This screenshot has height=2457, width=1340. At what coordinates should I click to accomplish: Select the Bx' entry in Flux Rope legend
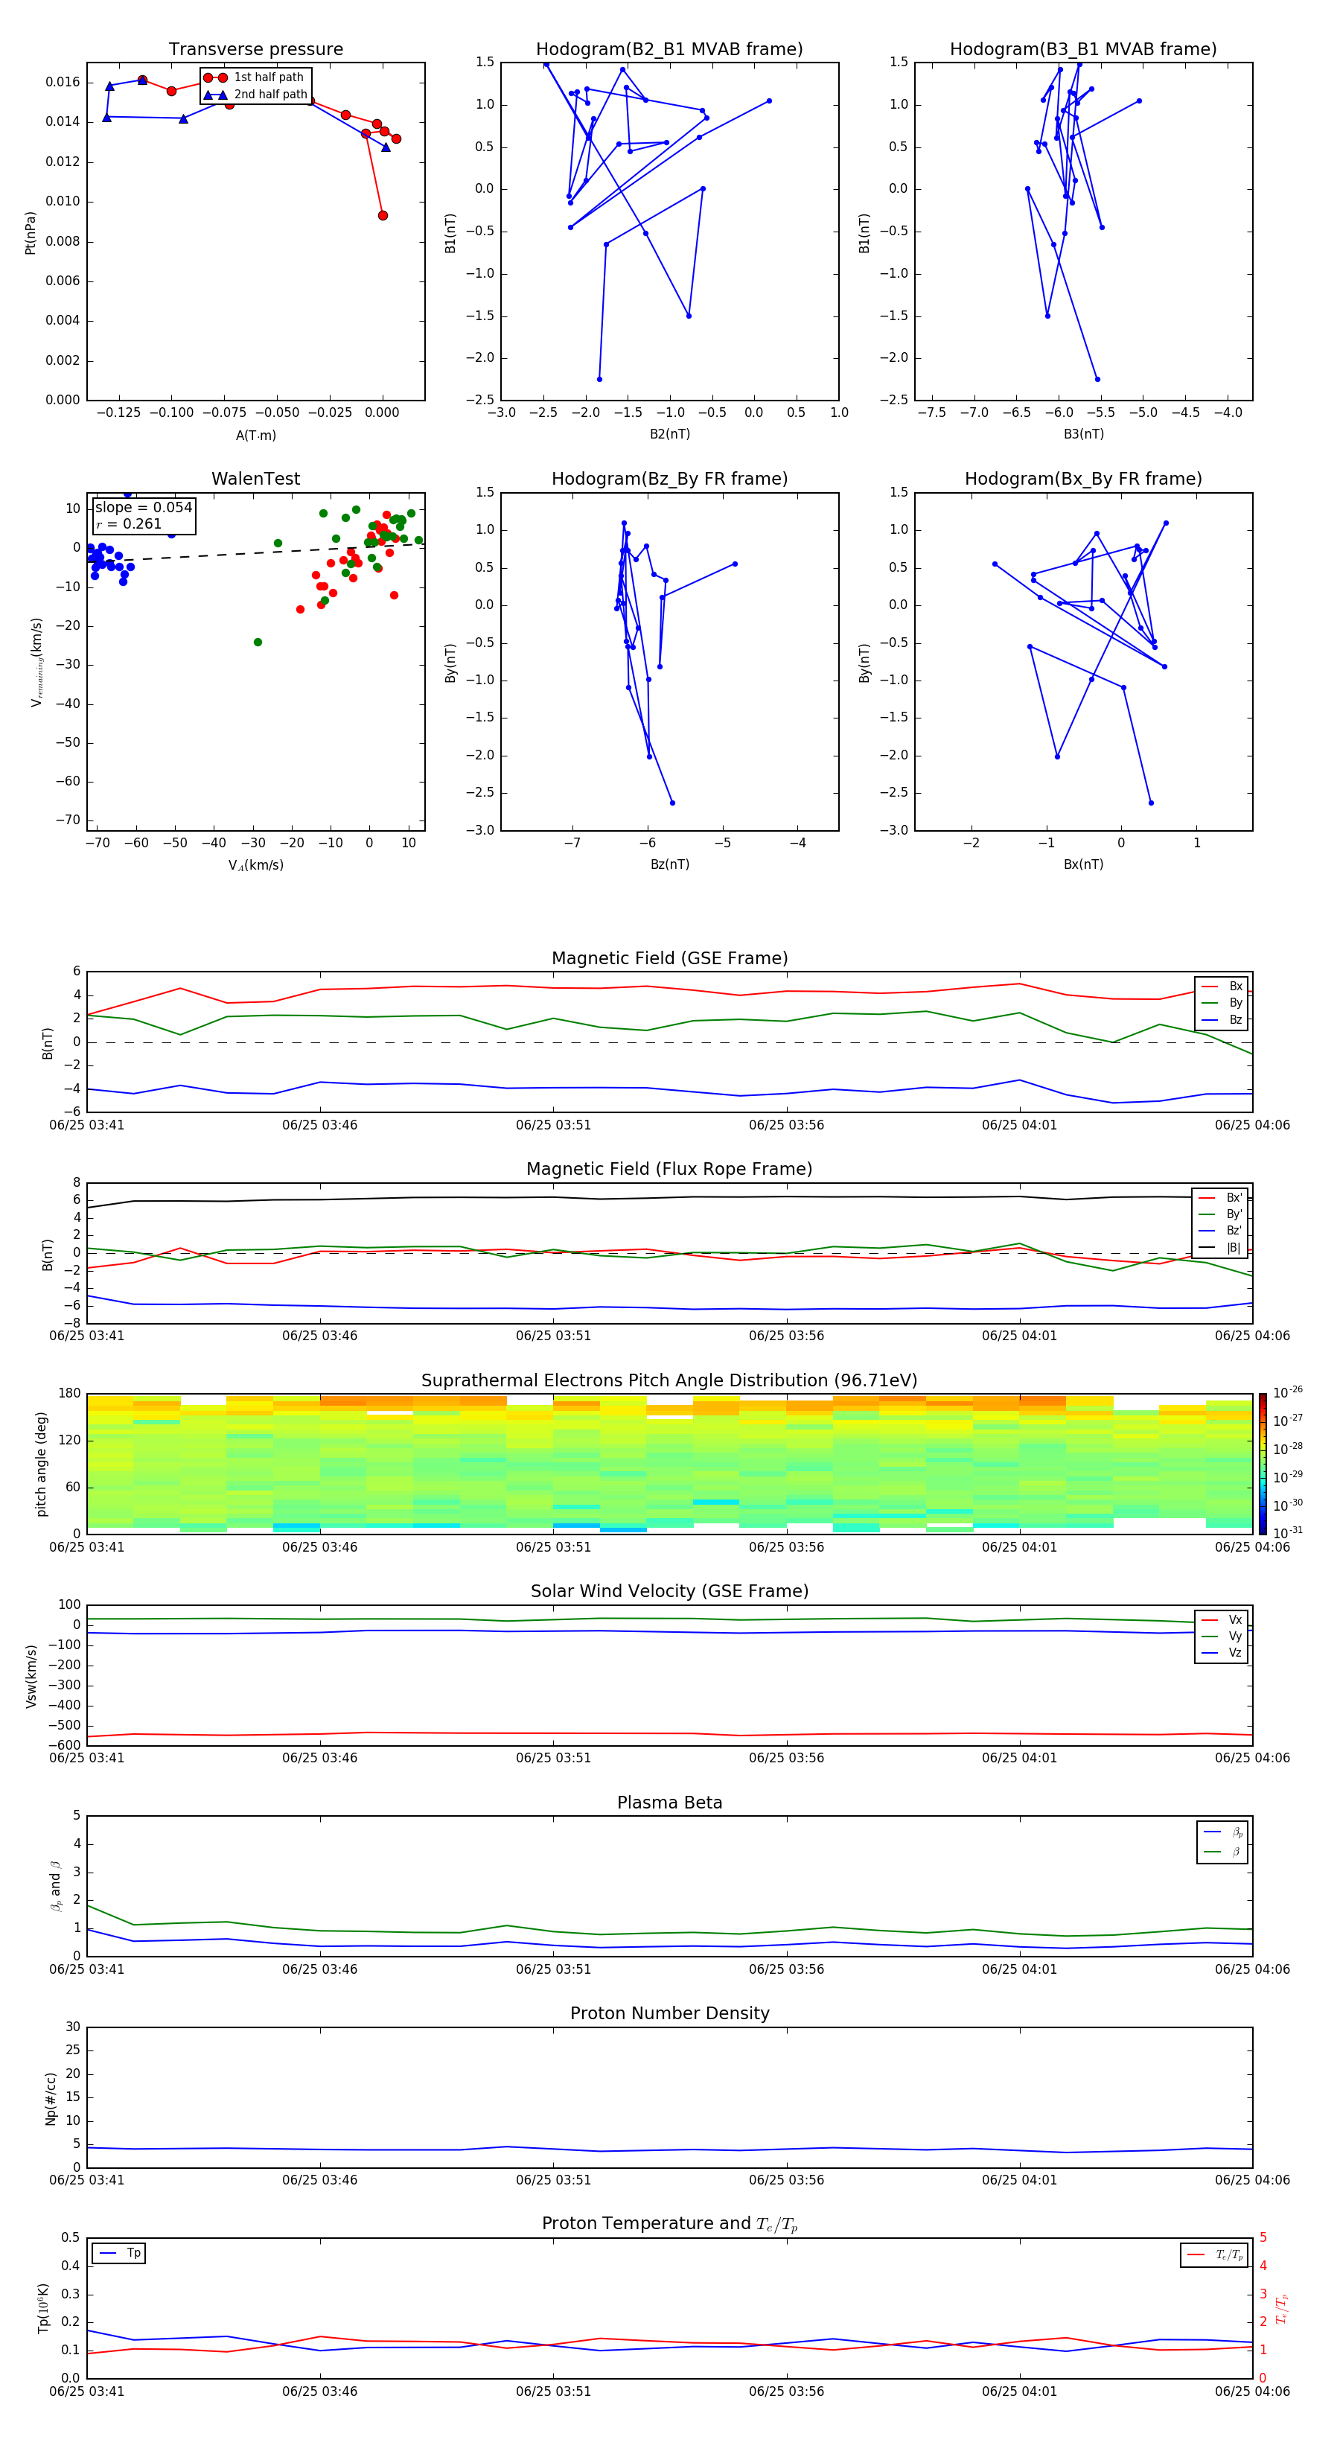point(1221,1198)
